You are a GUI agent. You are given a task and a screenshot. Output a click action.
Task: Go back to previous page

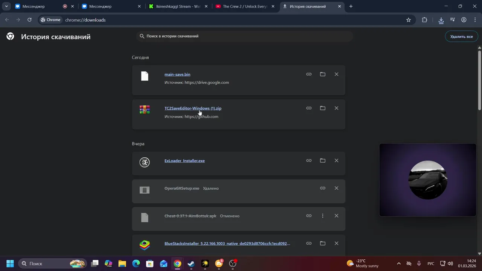7,20
